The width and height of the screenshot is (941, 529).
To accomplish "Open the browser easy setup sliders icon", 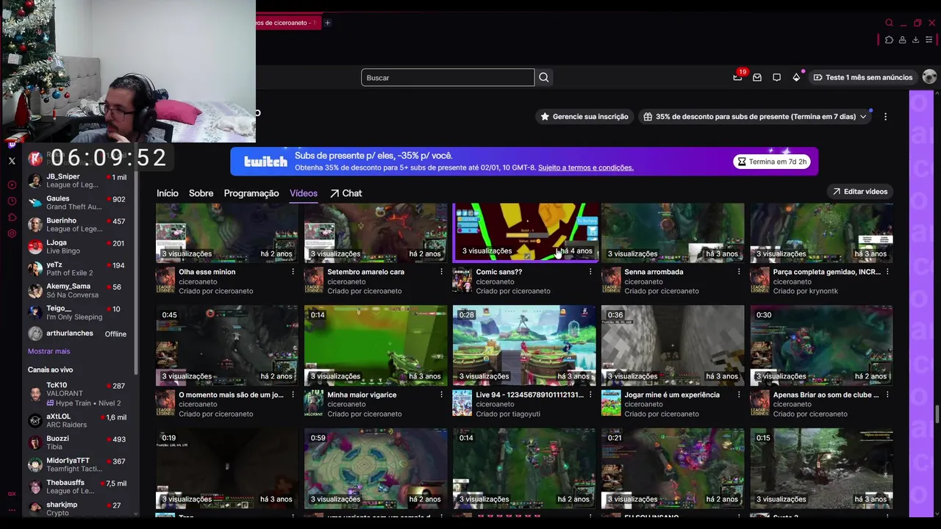I will pyautogui.click(x=929, y=40).
